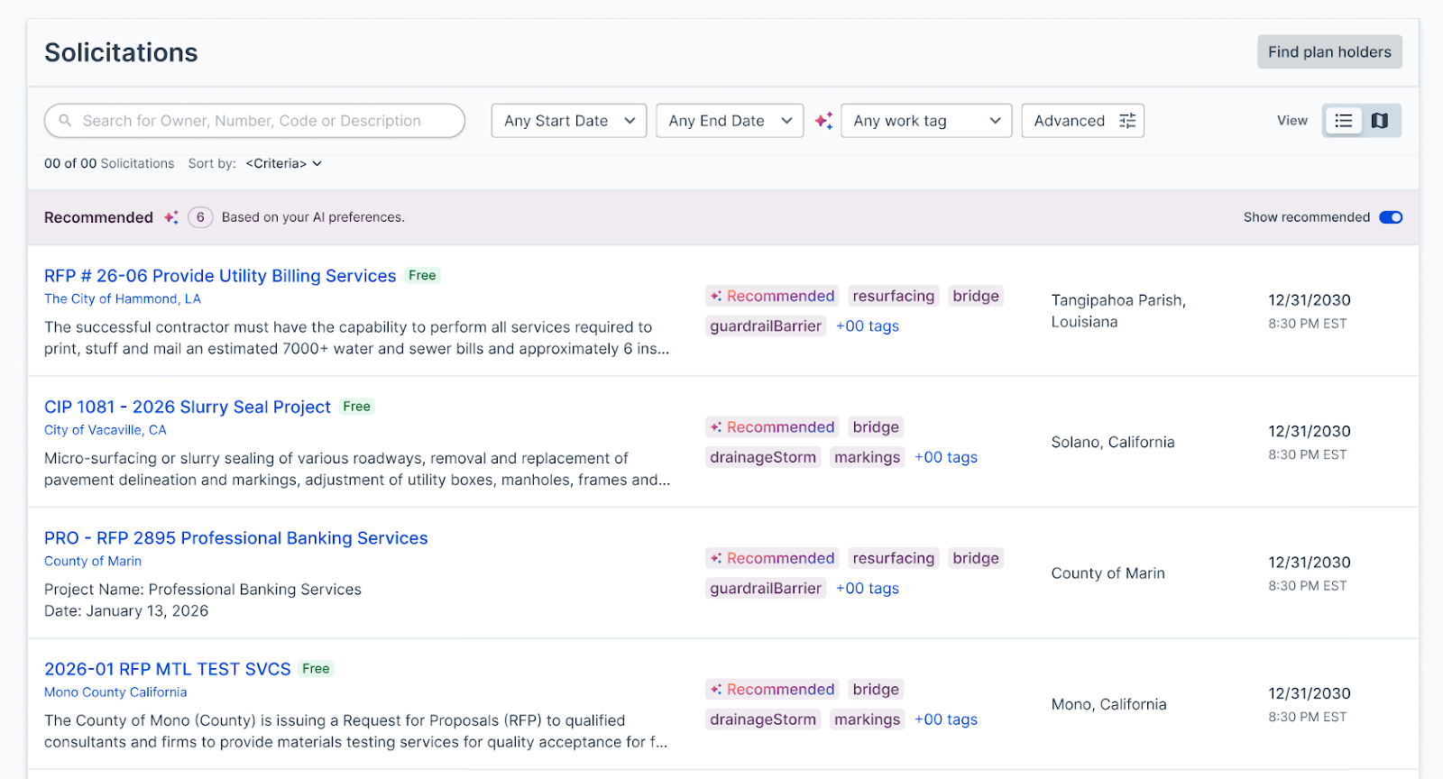The height and width of the screenshot is (779, 1443).
Task: Open County of Marin owner link
Action: click(x=93, y=561)
